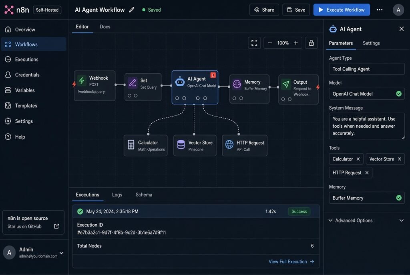Click the user avatar in top bar
Viewport: 410px width, 275px height.
(x=398, y=10)
